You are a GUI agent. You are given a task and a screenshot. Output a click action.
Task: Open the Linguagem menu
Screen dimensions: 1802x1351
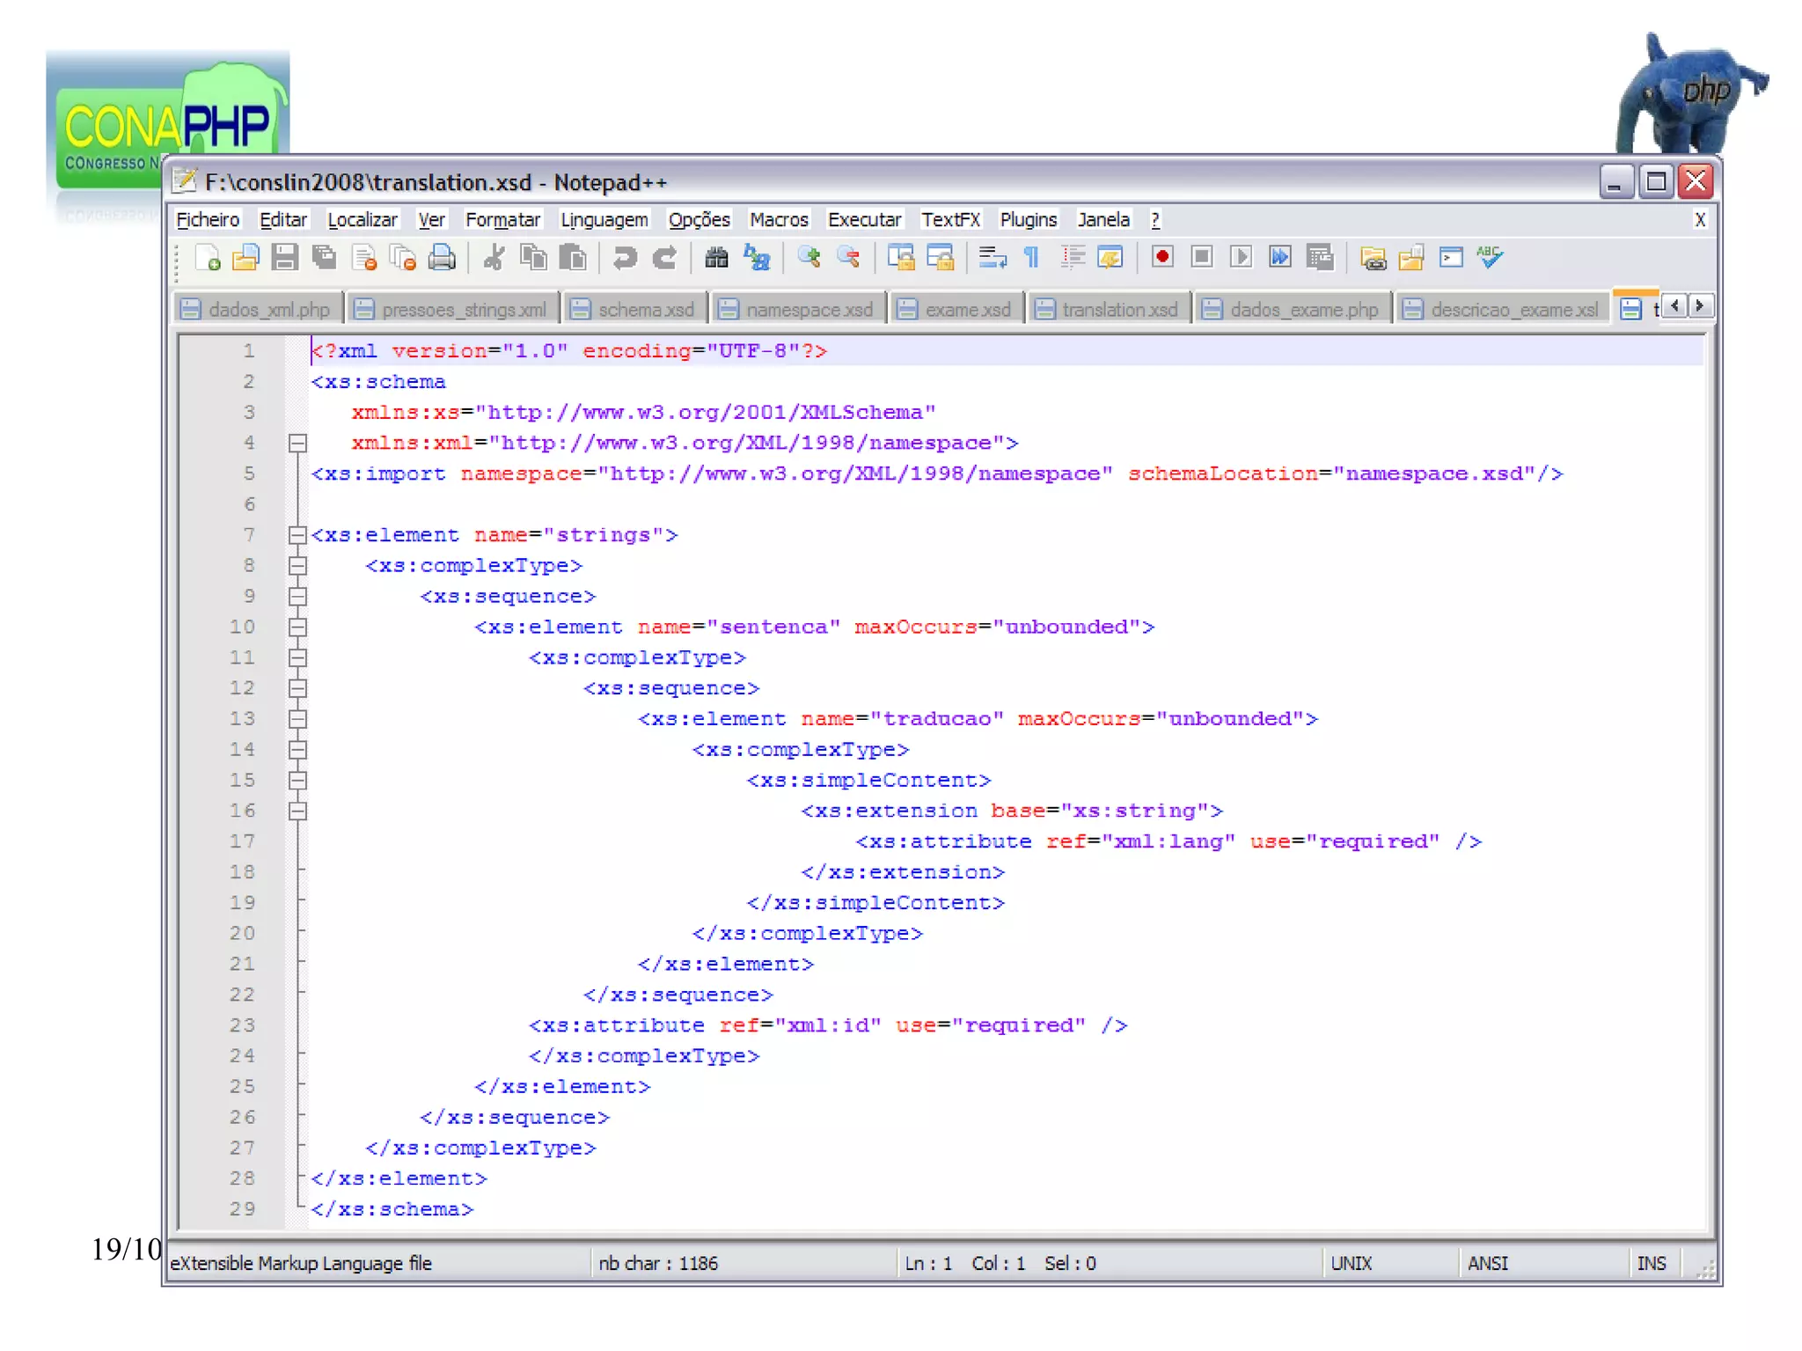tap(604, 220)
